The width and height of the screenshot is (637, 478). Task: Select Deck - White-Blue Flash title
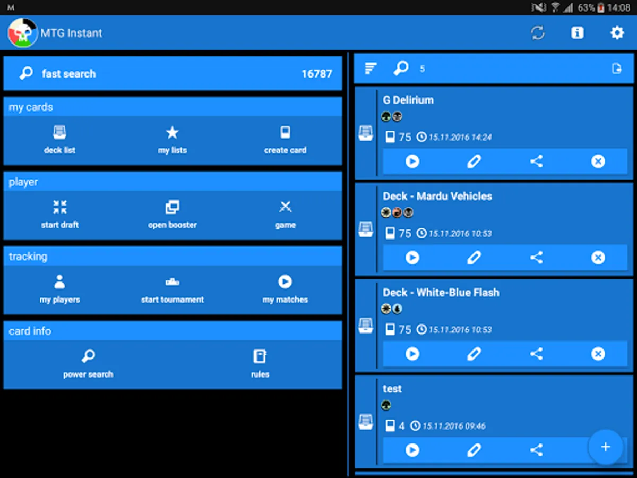point(441,293)
